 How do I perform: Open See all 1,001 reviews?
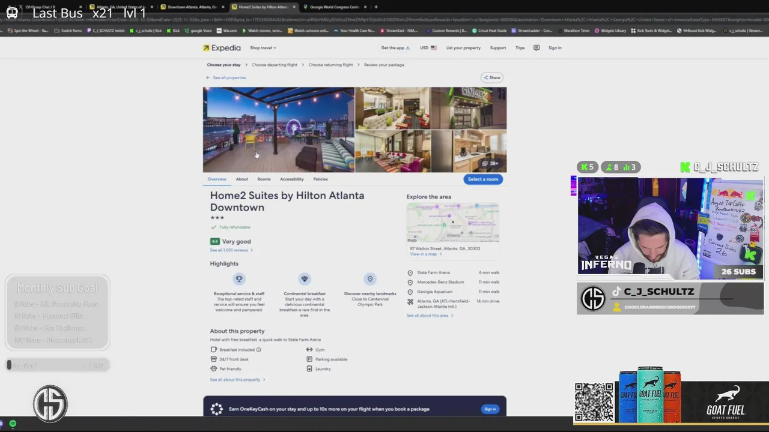231,250
